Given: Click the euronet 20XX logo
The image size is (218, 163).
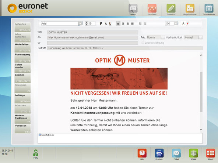Looking at the screenshot, I should pos(28,8).
